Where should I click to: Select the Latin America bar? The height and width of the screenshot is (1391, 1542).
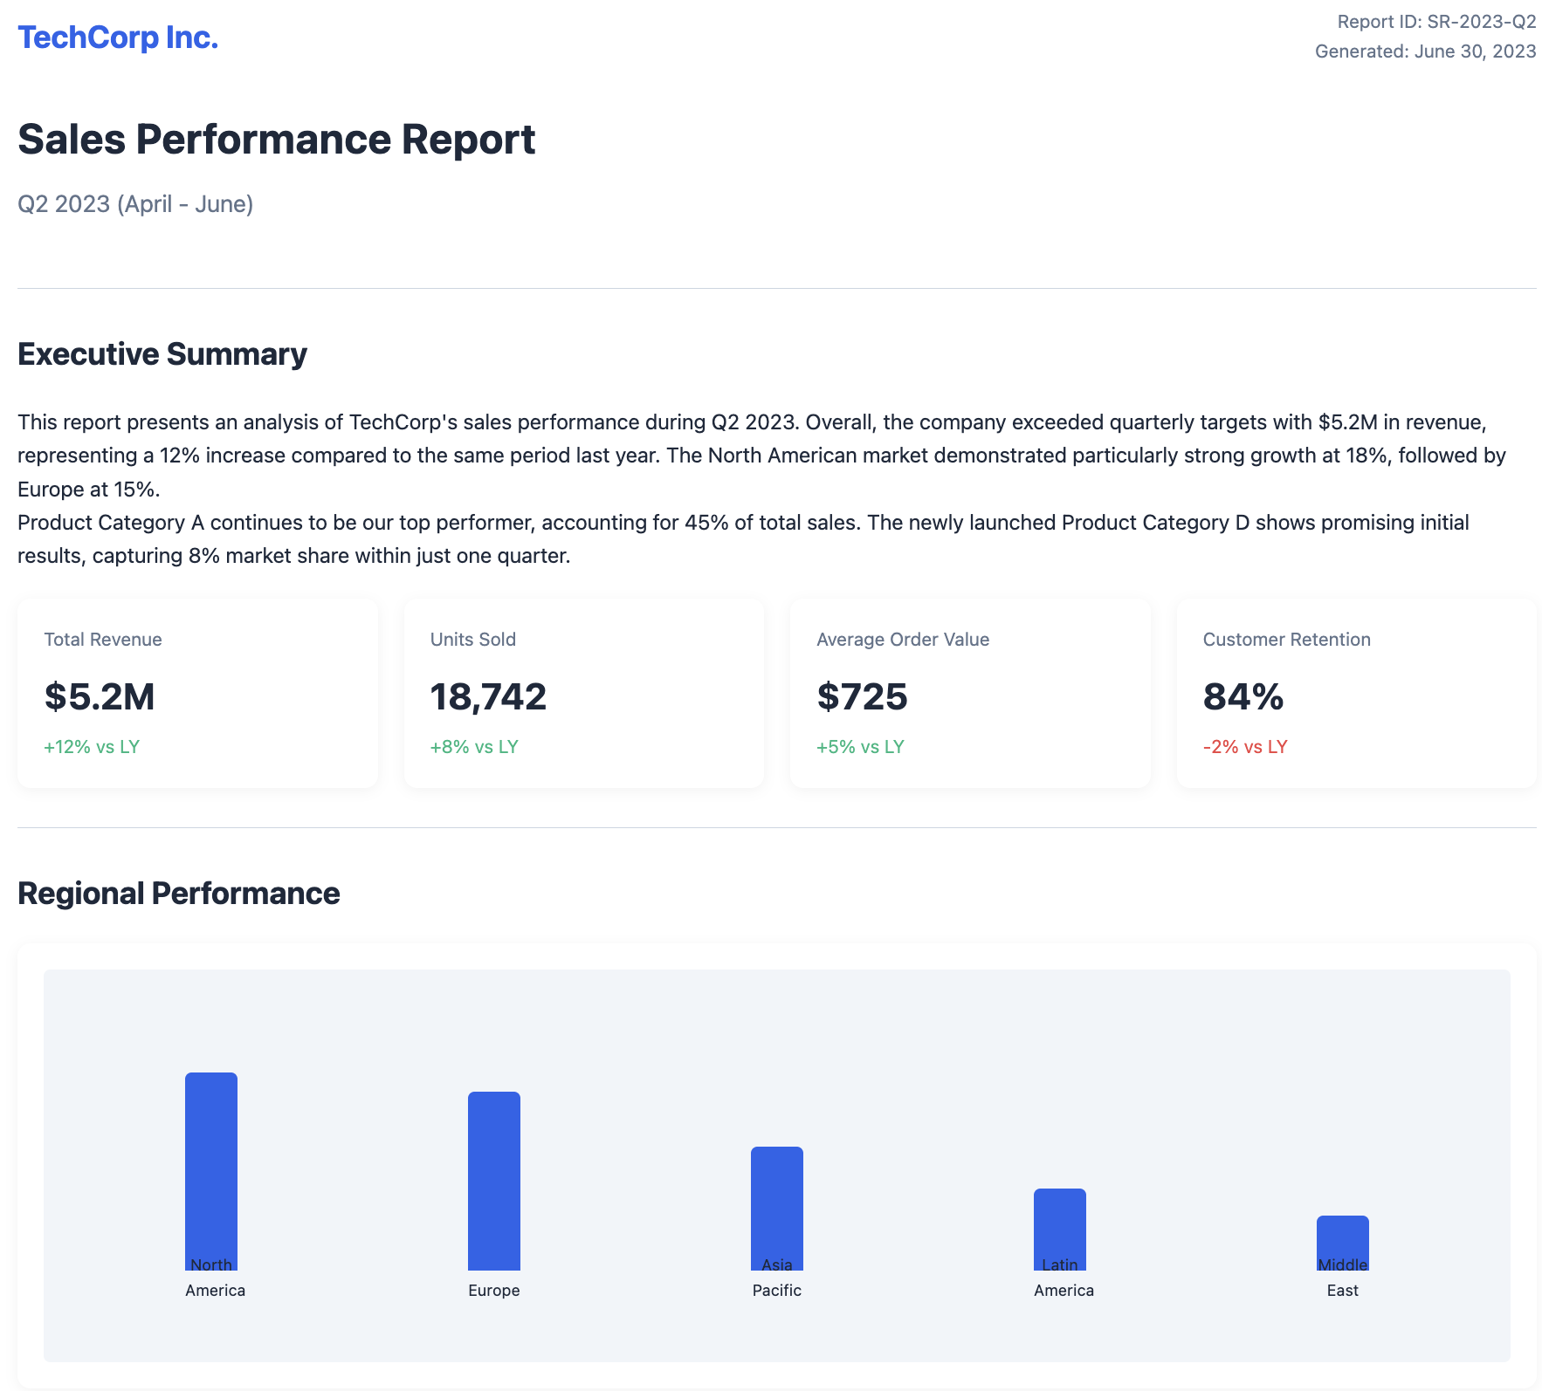click(1059, 1230)
